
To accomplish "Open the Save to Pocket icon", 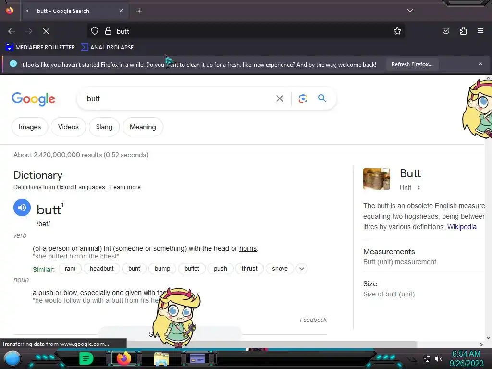I will [446, 31].
